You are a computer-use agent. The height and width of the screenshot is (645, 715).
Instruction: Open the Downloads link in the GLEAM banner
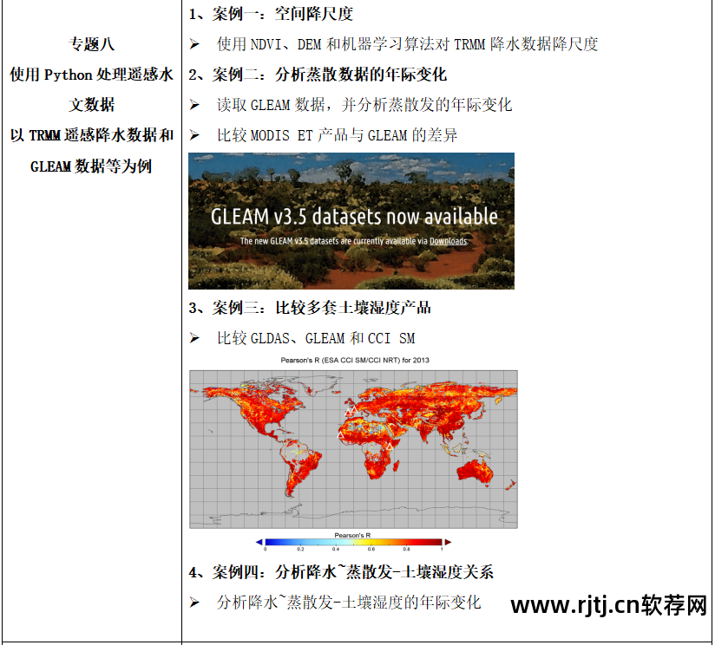point(449,241)
